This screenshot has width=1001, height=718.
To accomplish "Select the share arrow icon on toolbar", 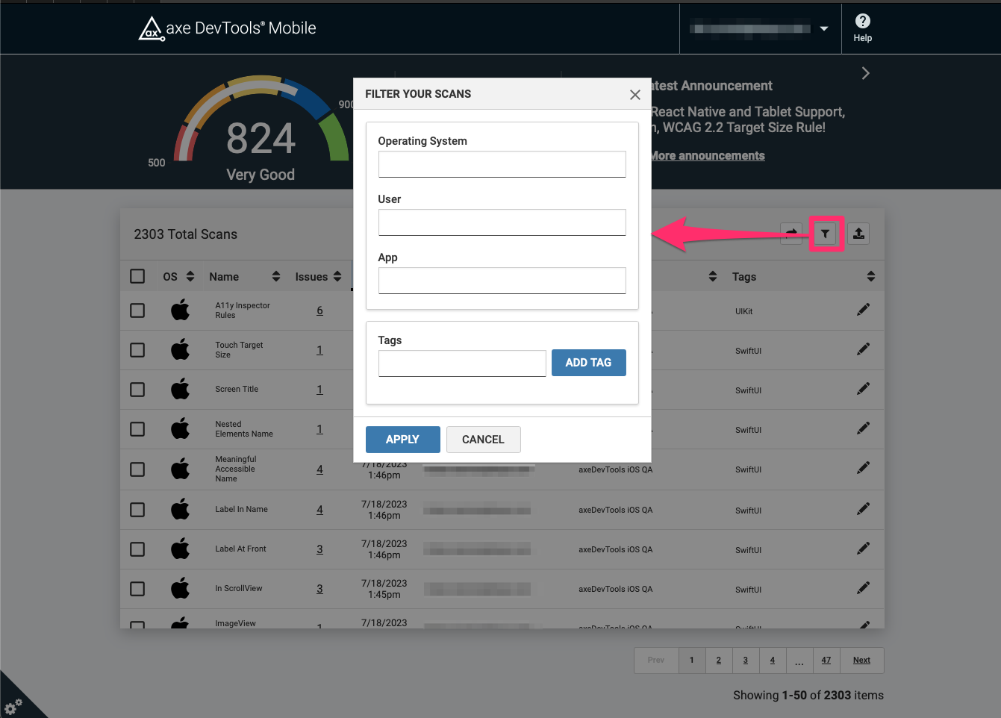I will tap(790, 233).
